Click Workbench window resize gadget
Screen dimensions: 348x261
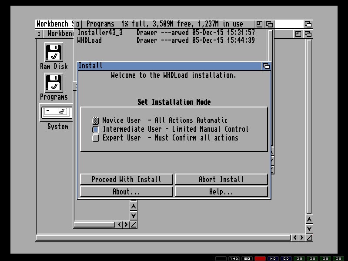pos(309,238)
